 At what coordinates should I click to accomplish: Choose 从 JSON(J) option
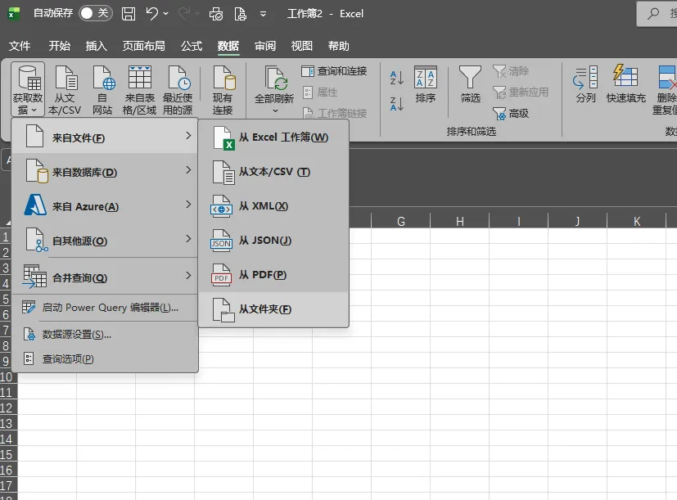(x=273, y=241)
